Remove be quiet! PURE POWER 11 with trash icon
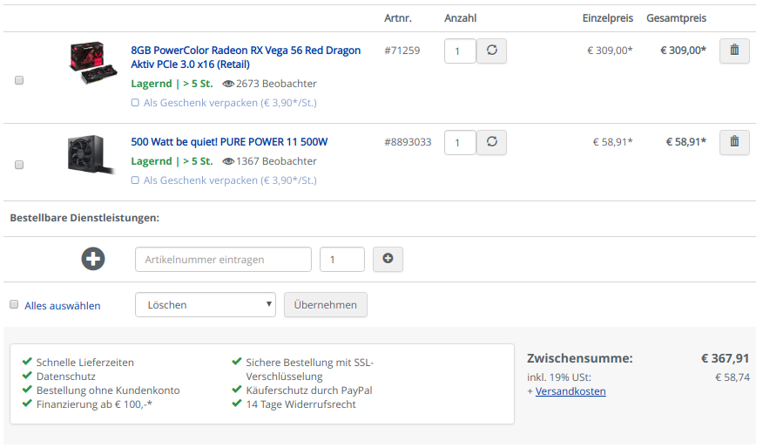 point(734,142)
